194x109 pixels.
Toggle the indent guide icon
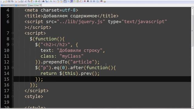[72, 1]
